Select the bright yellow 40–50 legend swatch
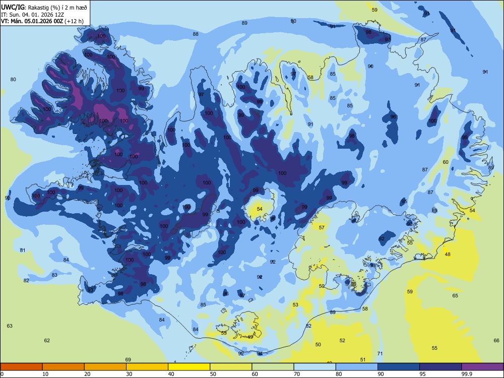 click(x=189, y=367)
